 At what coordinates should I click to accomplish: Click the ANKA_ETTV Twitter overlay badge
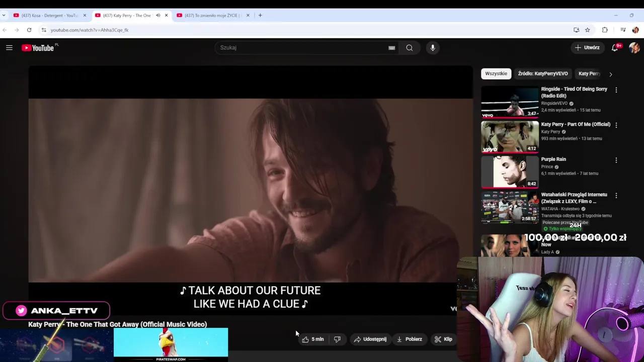[56, 311]
